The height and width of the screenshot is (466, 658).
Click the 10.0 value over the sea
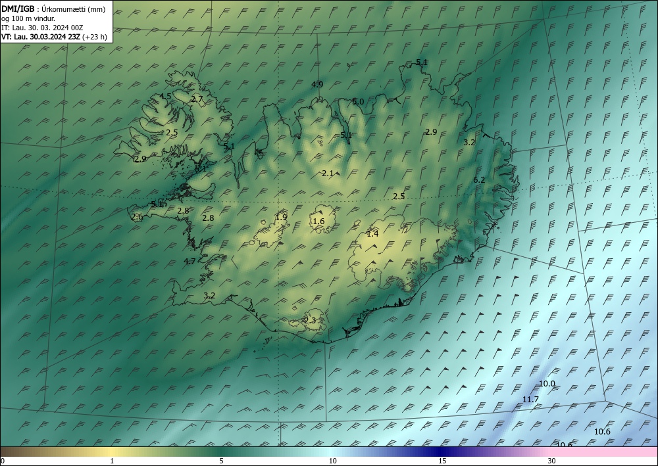click(x=547, y=383)
